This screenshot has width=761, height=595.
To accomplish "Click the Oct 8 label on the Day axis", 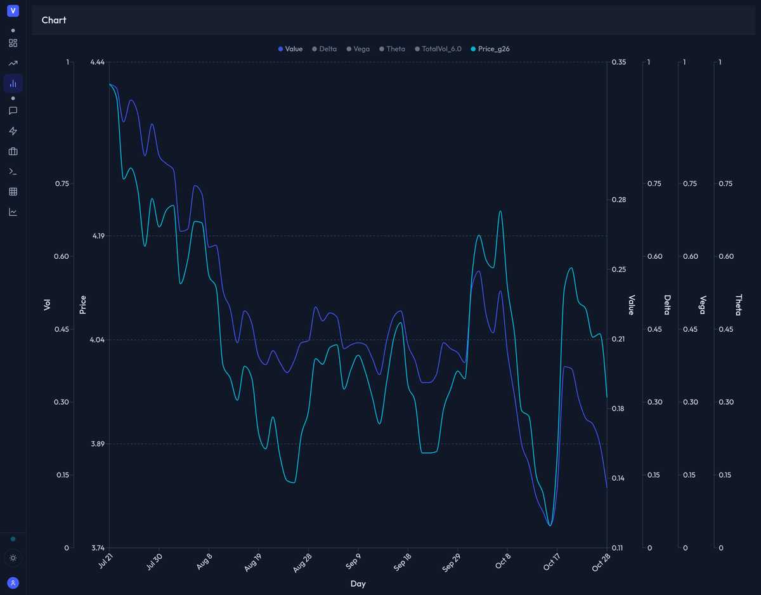I will (503, 561).
